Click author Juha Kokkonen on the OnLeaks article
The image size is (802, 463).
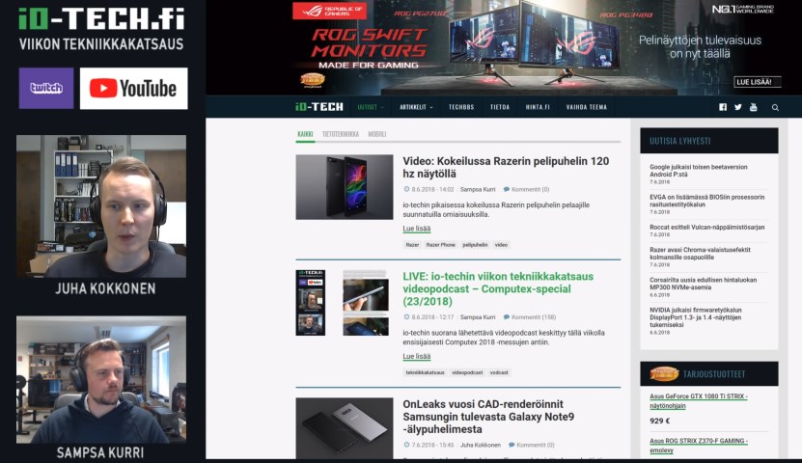pos(481,445)
